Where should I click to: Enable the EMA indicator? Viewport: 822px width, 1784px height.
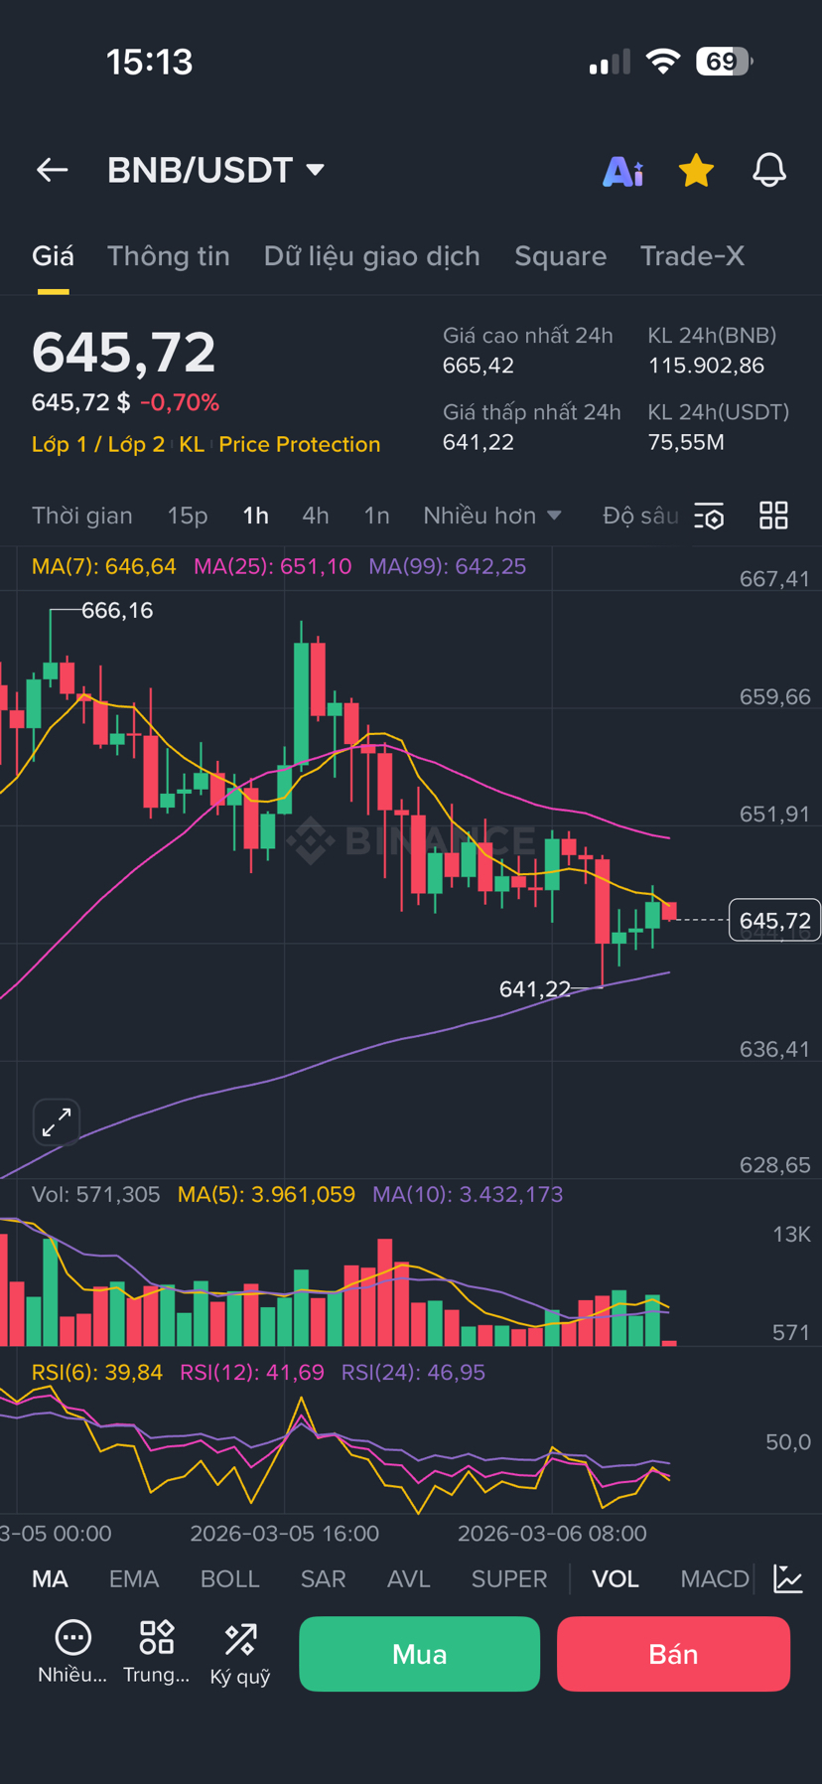(x=134, y=1579)
